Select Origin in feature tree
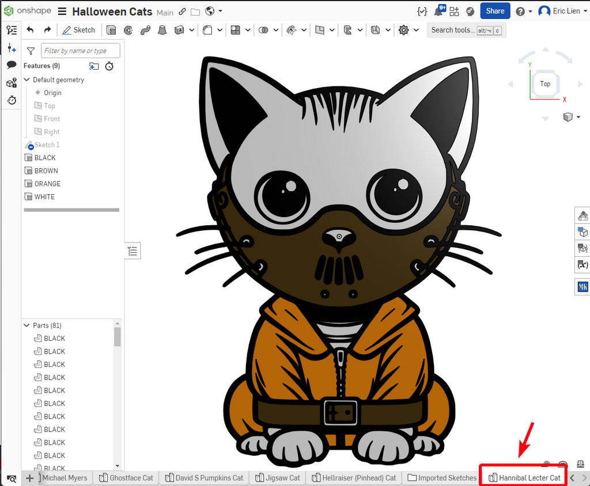590x486 pixels. (52, 93)
